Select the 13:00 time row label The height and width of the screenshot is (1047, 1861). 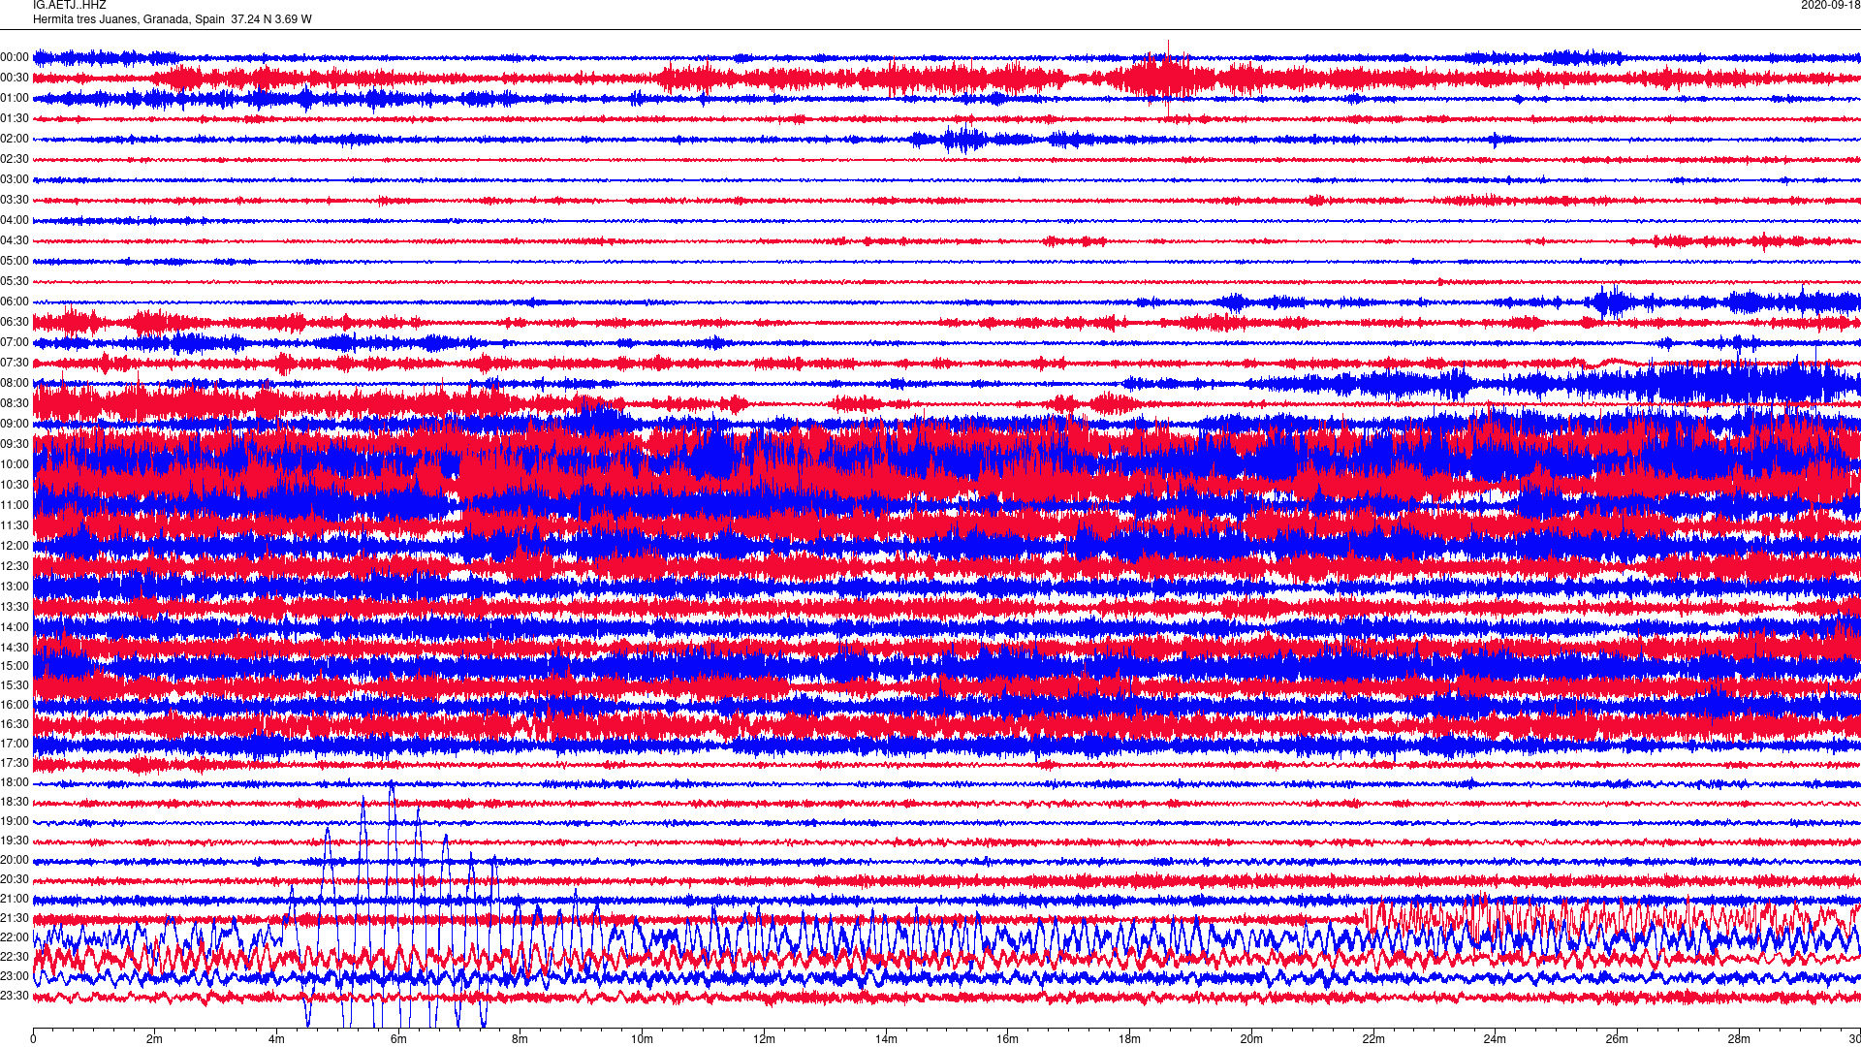(15, 587)
